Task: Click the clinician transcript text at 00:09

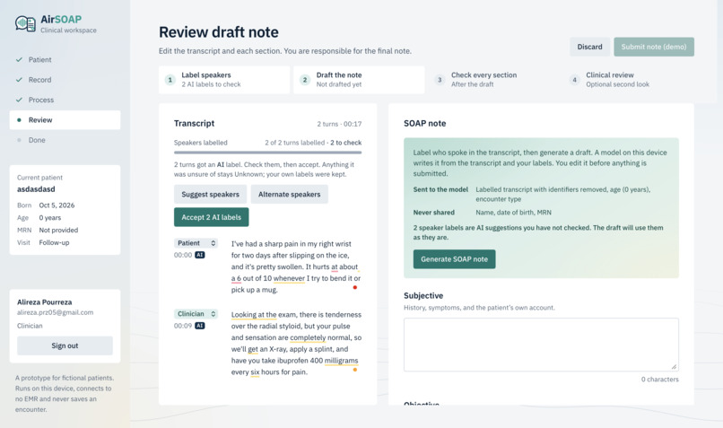Action: 296,343
